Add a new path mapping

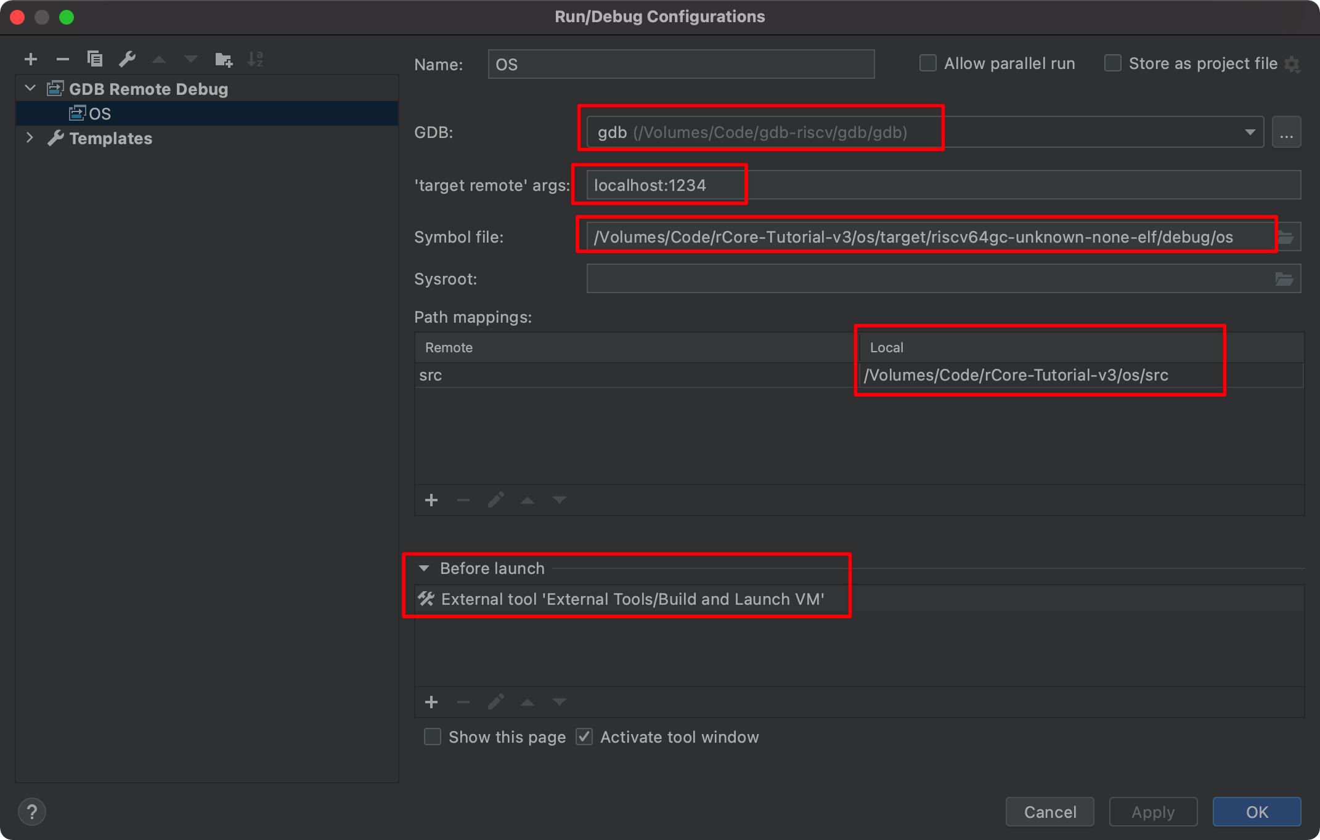[x=431, y=500]
